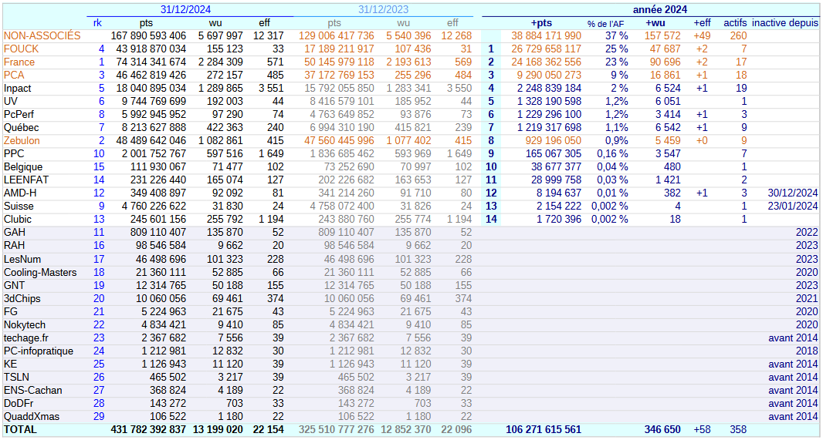
Task: Select the NON-ASSOCIÉS row label
Action: pos(42,35)
